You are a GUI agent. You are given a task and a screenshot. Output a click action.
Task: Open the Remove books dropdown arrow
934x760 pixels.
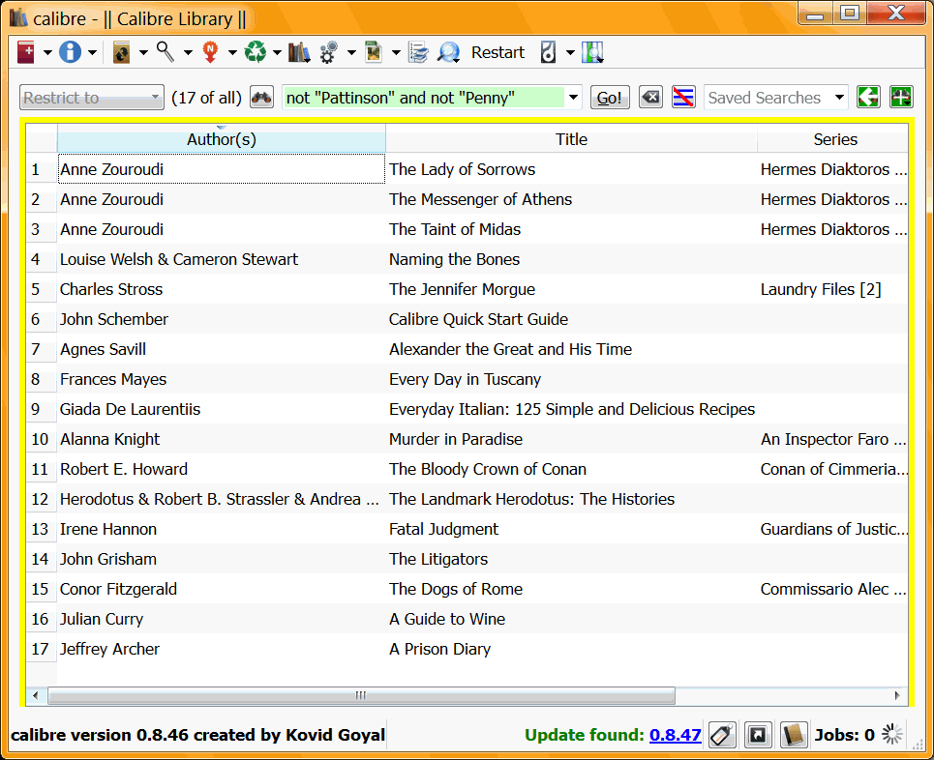point(277,52)
